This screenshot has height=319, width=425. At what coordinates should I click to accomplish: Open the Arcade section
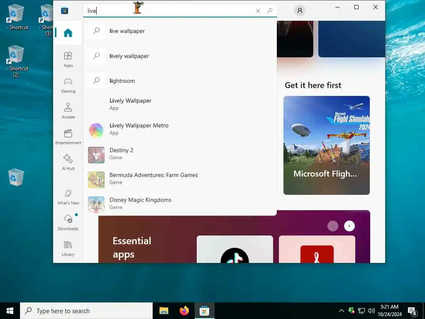68,111
